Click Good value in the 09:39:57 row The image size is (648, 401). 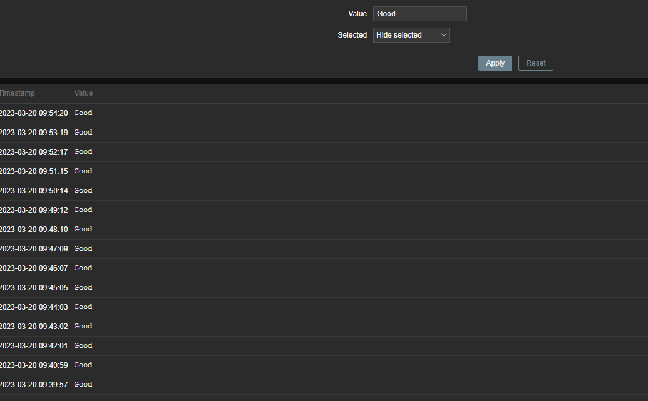click(x=83, y=385)
